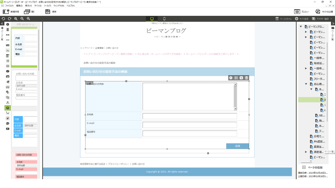Image resolution: width=335 pixels, height=188 pixels.
Task: Collapse the left parts panel chevron
Action: click(3, 24)
